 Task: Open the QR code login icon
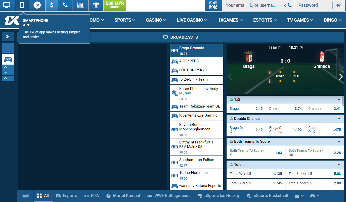[x=213, y=5]
